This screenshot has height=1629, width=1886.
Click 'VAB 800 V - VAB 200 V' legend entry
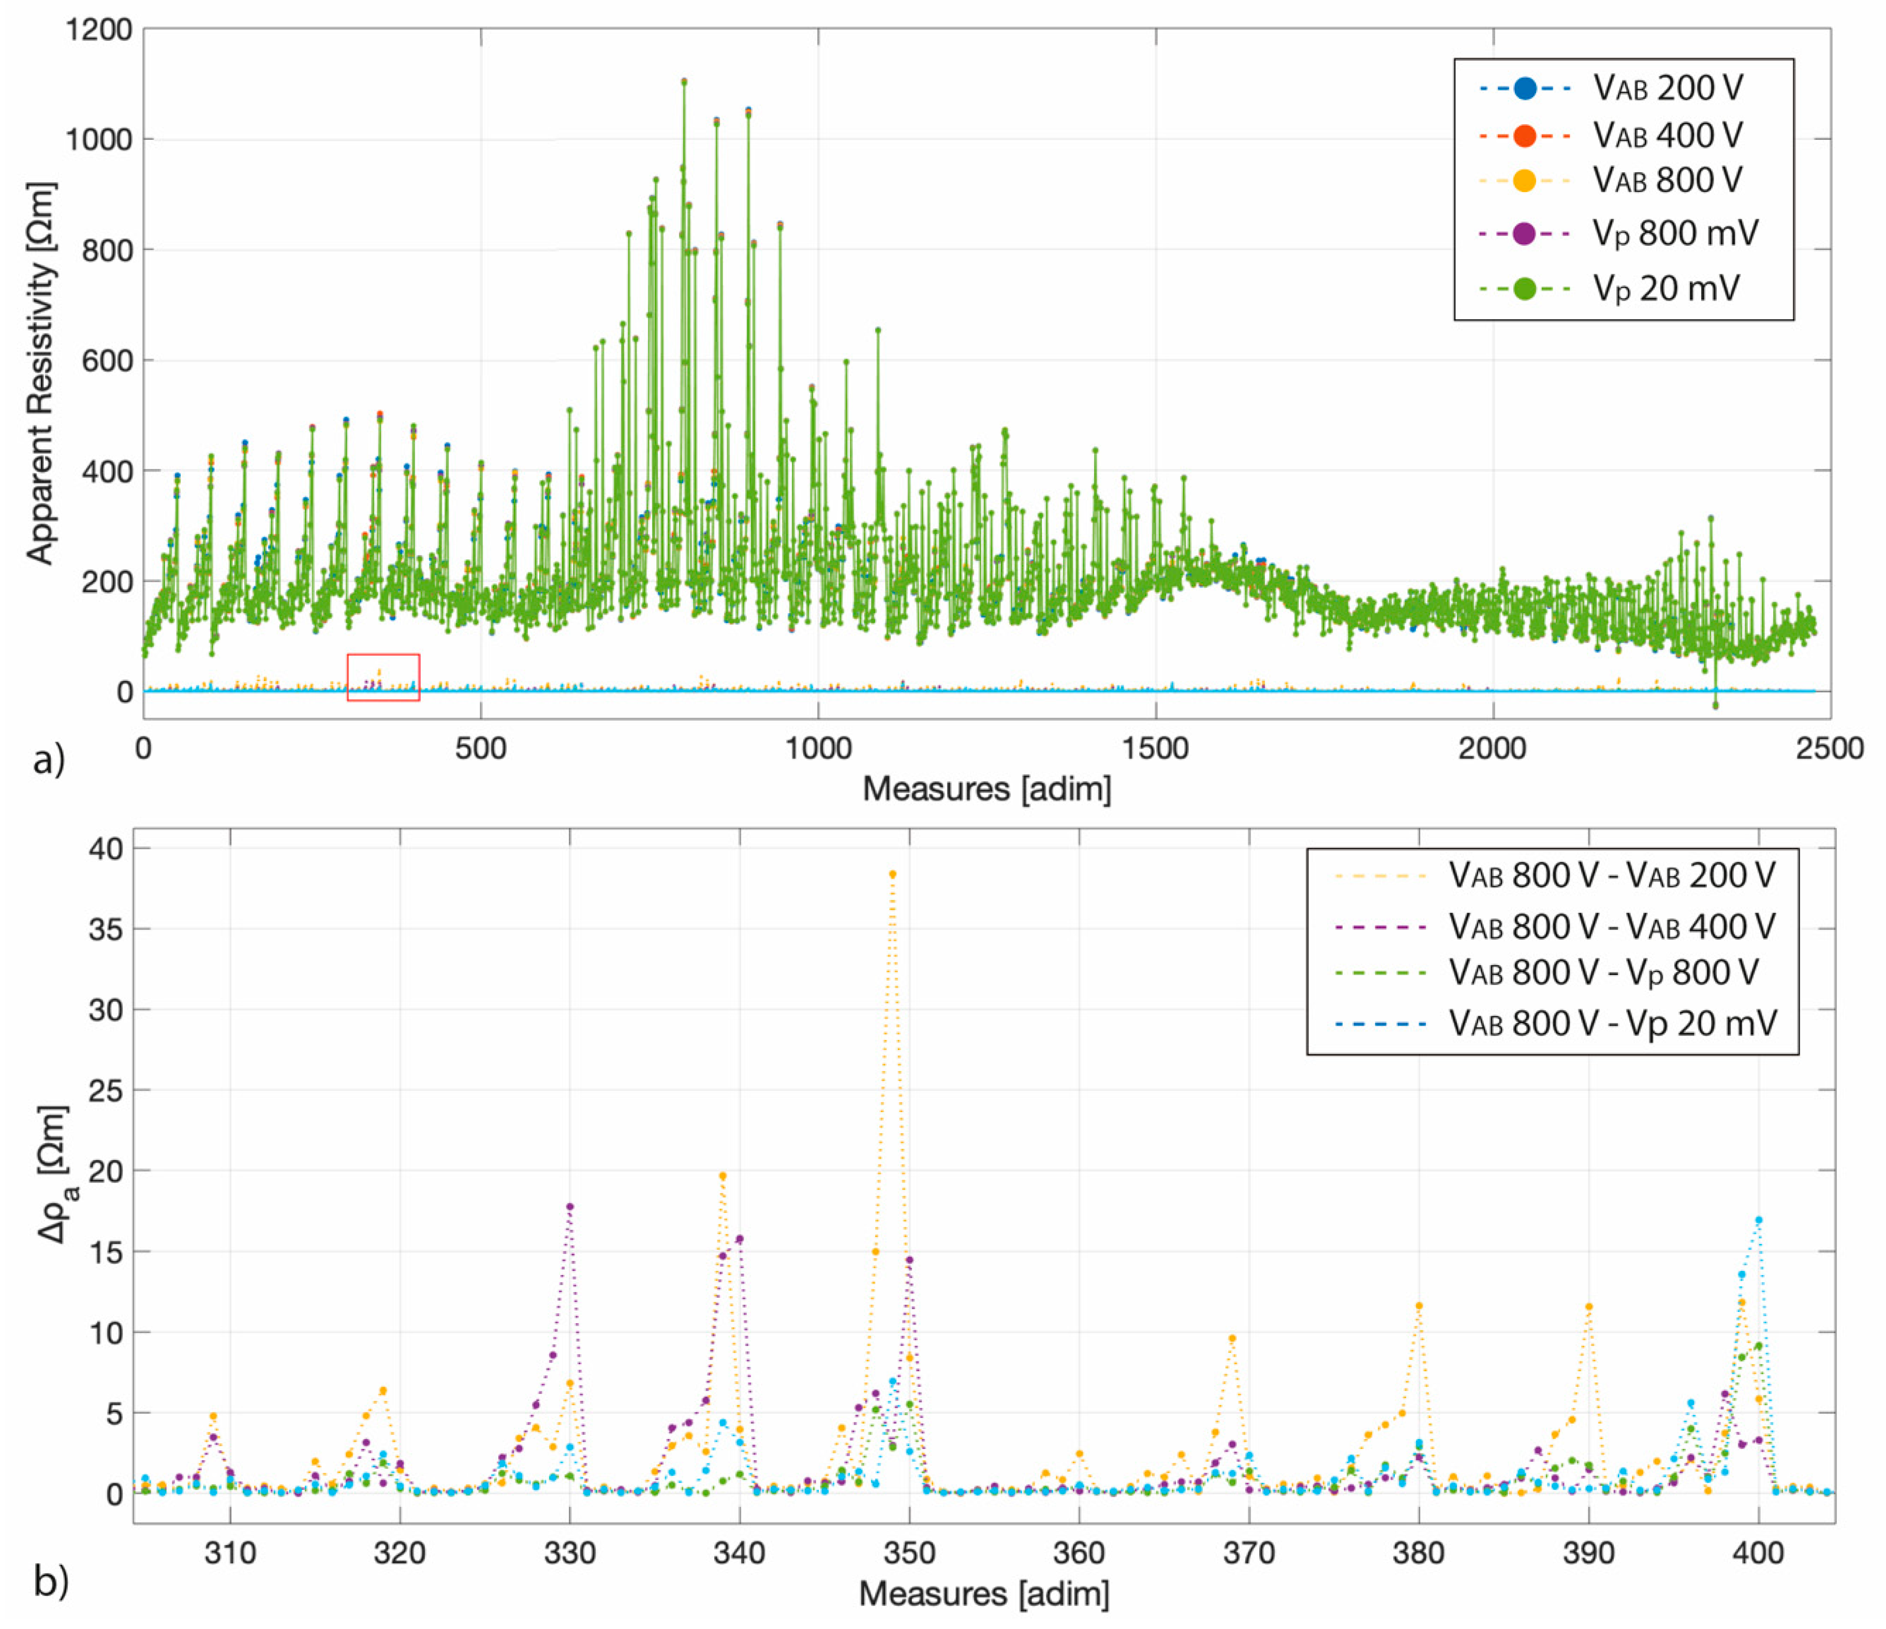1555,876
